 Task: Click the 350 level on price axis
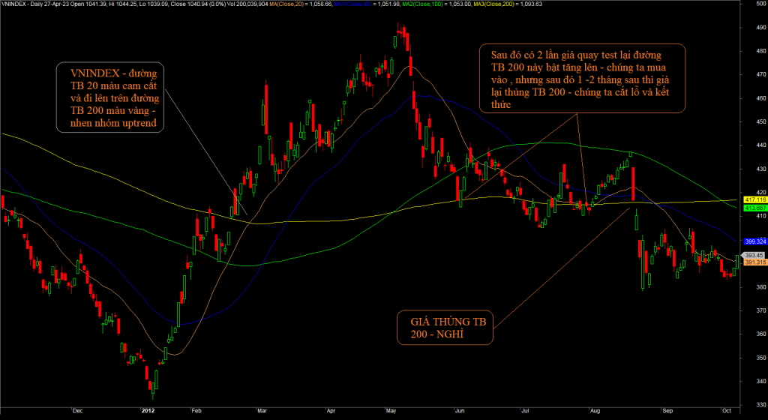(760, 357)
